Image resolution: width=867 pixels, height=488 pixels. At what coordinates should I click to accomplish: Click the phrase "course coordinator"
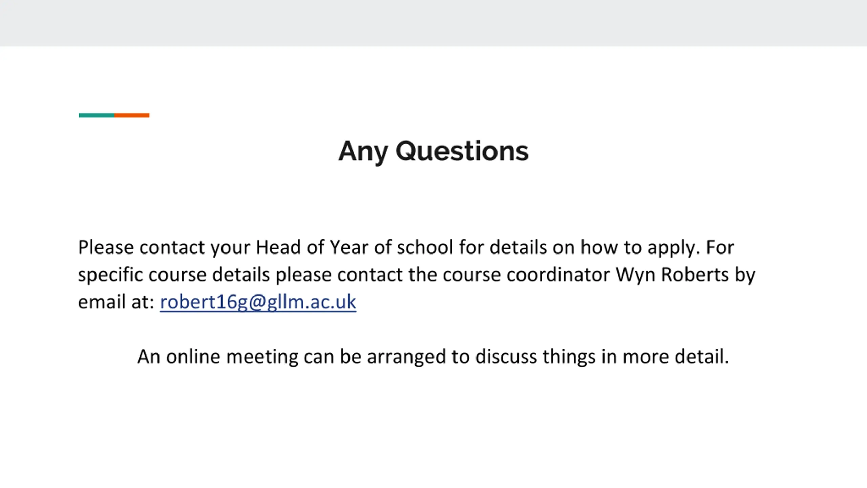click(526, 274)
